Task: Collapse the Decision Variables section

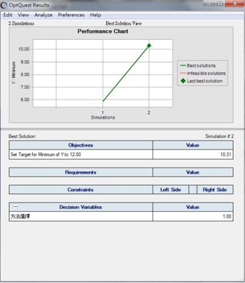Action: click(15, 207)
